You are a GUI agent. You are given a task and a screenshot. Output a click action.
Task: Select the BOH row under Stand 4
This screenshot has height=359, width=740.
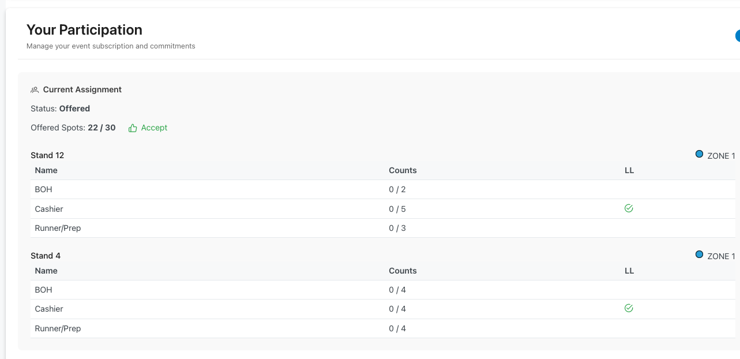click(43, 290)
